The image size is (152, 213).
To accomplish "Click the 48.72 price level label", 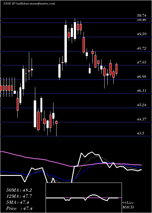I will [x=141, y=48].
